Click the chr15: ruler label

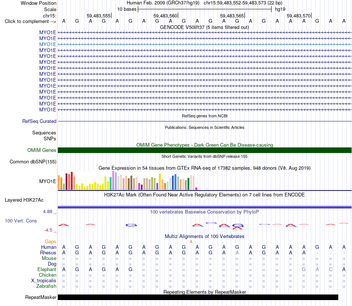(x=49, y=16)
